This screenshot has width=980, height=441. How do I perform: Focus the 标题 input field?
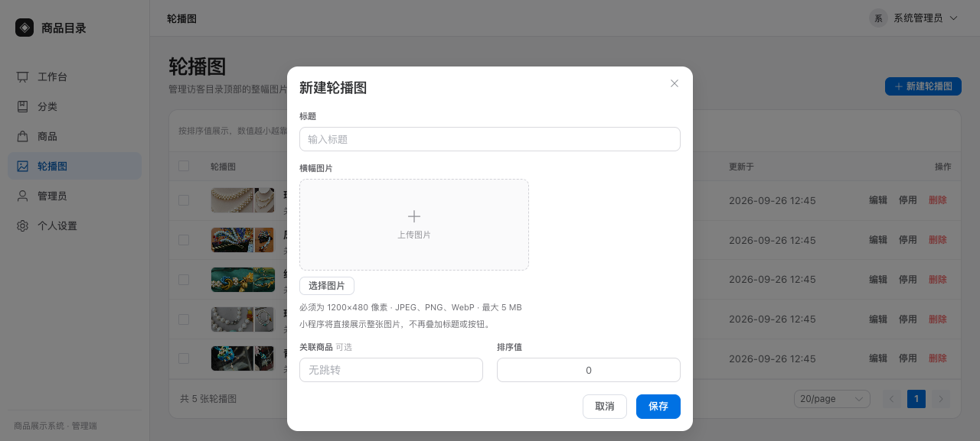click(490, 139)
